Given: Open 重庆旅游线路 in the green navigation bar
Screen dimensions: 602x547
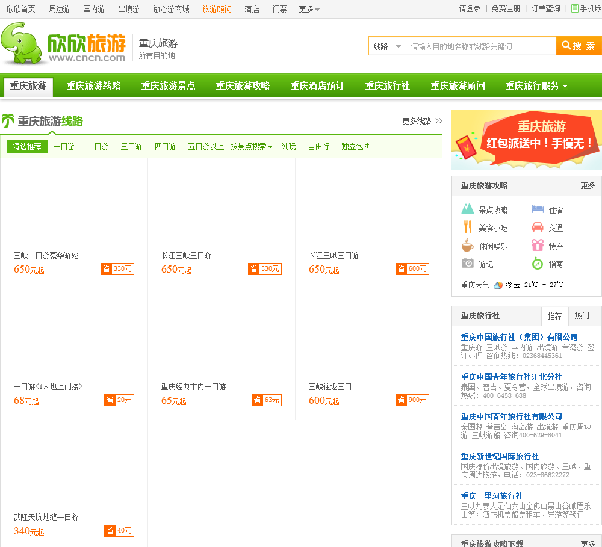Looking at the screenshot, I should click(94, 85).
